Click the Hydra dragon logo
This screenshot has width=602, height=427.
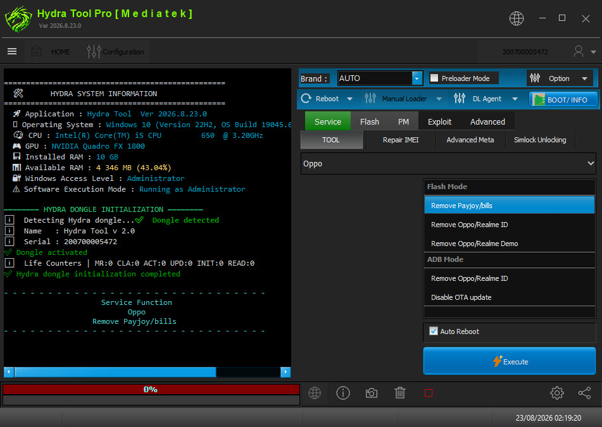(18, 18)
